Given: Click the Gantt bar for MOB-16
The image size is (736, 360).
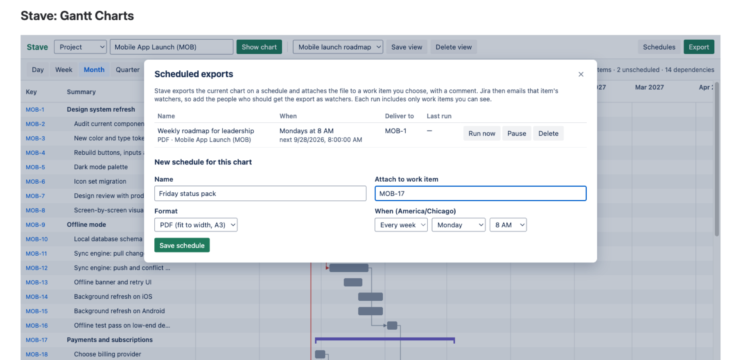Looking at the screenshot, I should coord(392,326).
